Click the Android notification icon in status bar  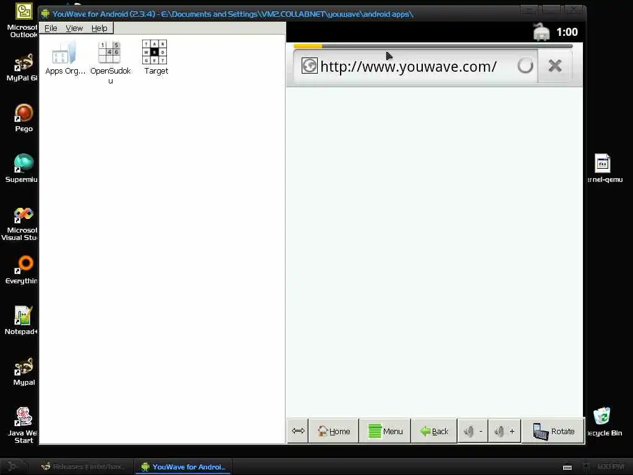pos(542,32)
